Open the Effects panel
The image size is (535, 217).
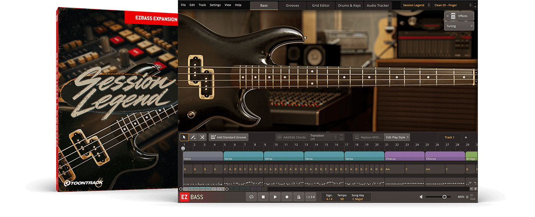click(x=459, y=16)
